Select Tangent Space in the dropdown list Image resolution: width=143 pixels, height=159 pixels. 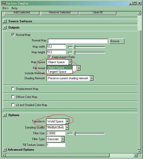click(59, 72)
